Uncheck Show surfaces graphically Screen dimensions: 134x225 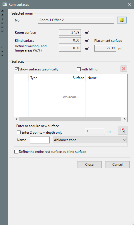[17, 69]
